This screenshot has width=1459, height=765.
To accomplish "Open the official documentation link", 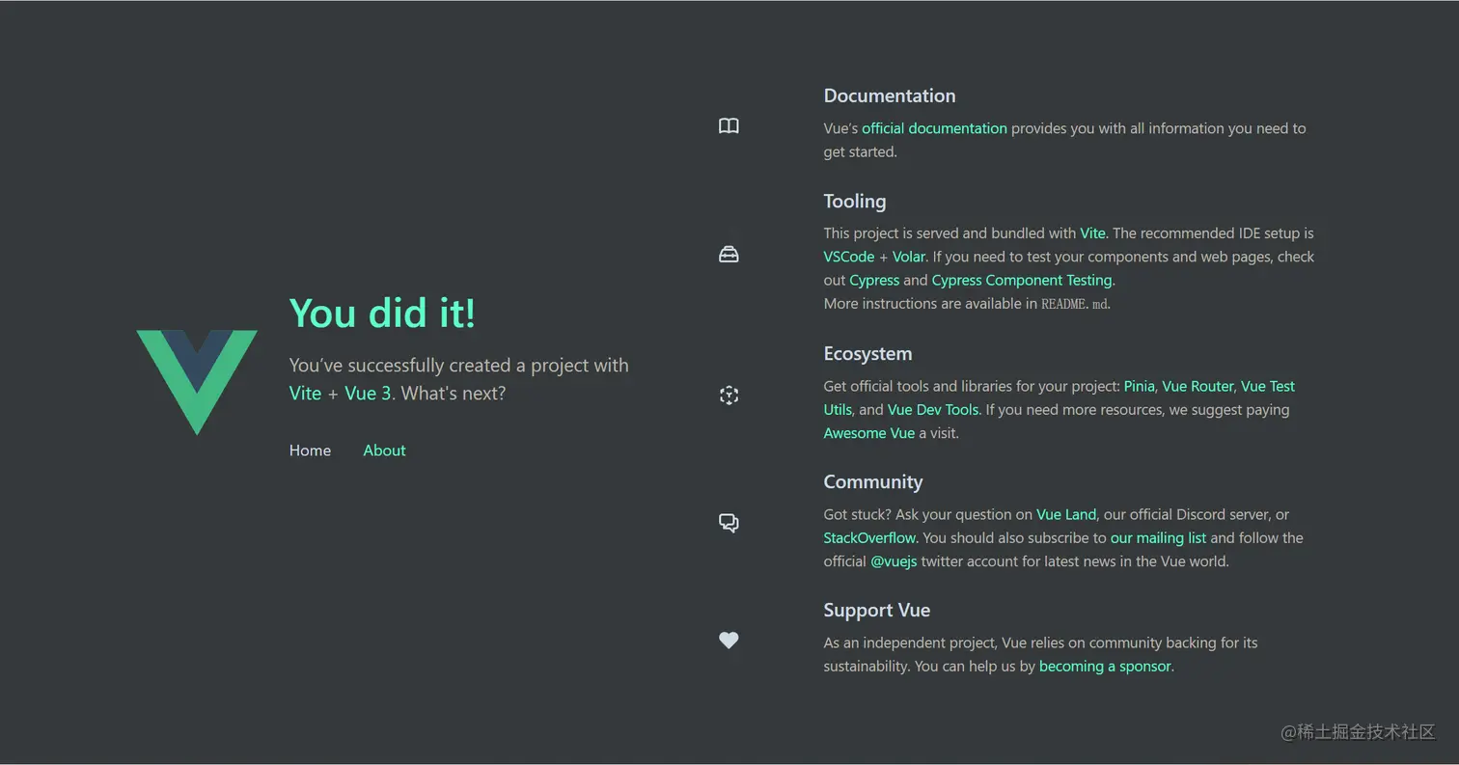I will 934,128.
